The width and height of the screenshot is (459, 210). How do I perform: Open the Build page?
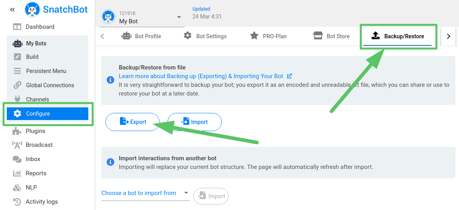32,57
